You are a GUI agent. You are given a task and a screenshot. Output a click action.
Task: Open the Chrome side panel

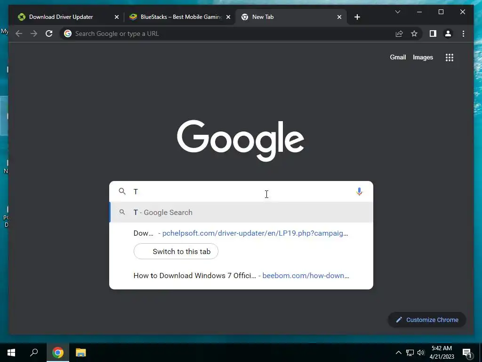click(x=433, y=33)
